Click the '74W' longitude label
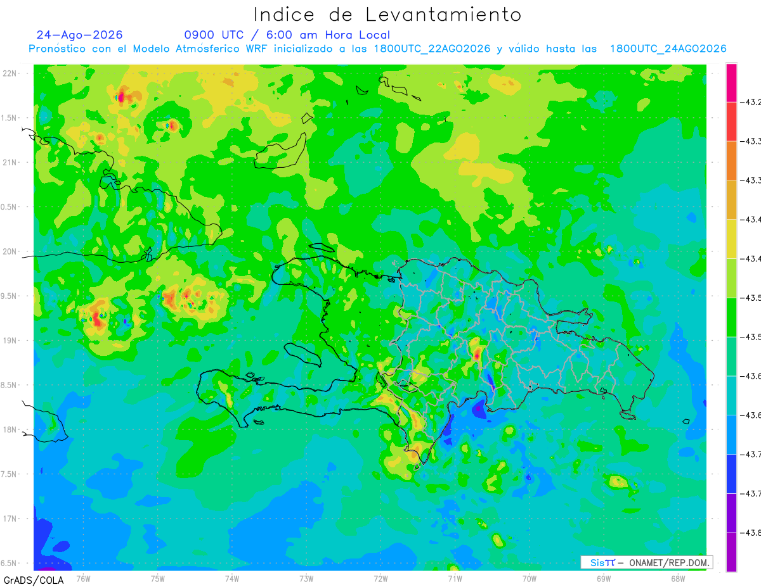Viewport: 761px width, 587px height. point(232,579)
